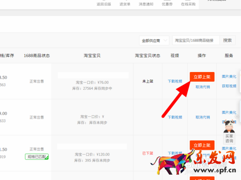Open the 全部供应商 supplier dropdown
Screen dimensions: 241x180
coord(154,40)
